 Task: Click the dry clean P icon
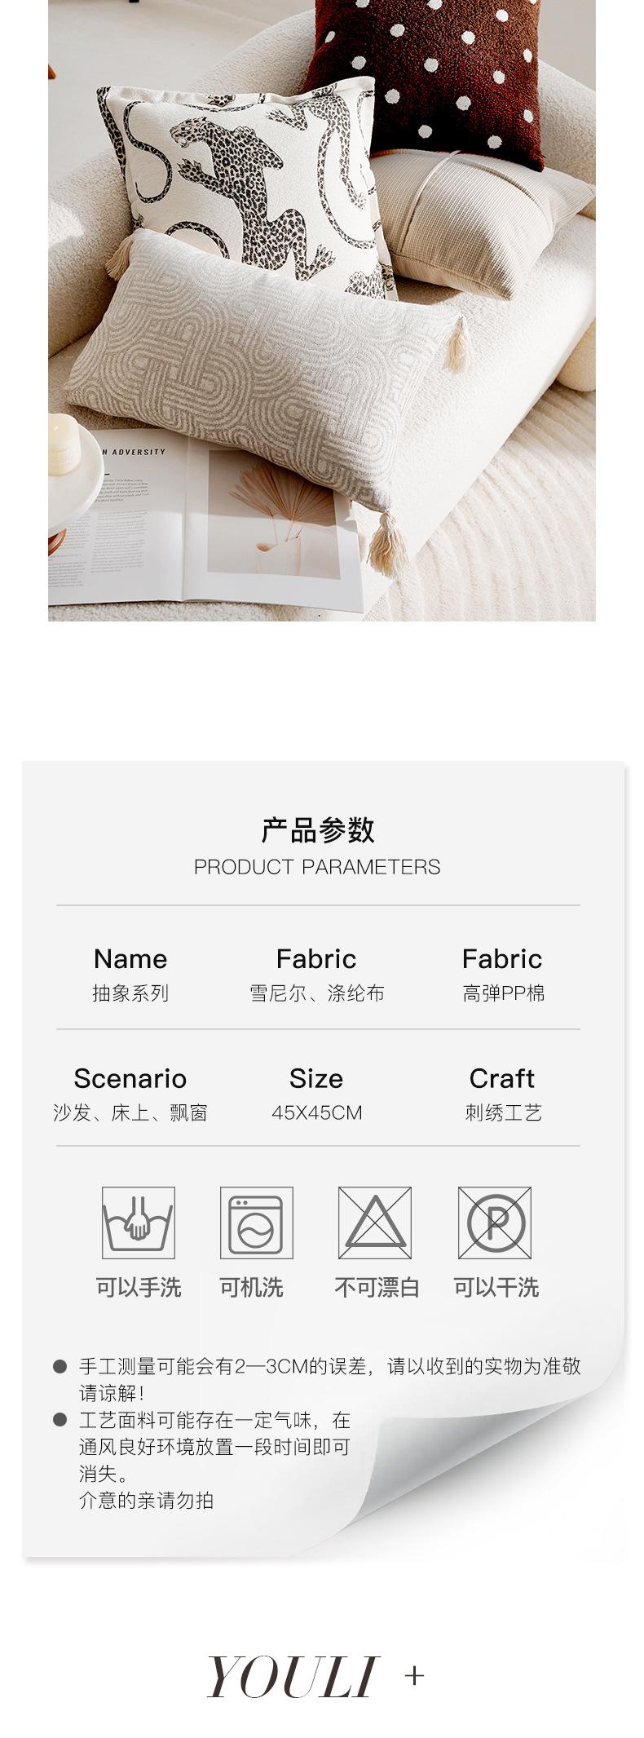(x=494, y=1222)
